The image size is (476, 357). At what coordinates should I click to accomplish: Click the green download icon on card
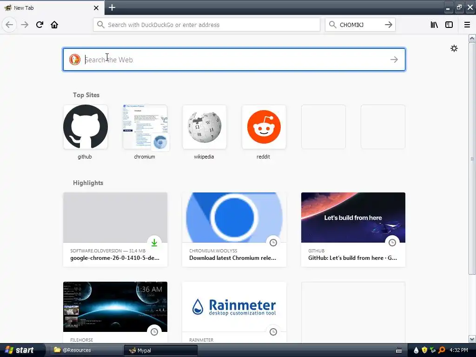(x=154, y=243)
